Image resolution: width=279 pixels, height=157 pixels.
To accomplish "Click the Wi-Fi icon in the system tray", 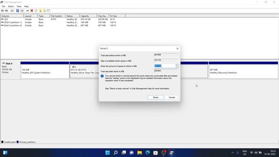I will [252, 153].
